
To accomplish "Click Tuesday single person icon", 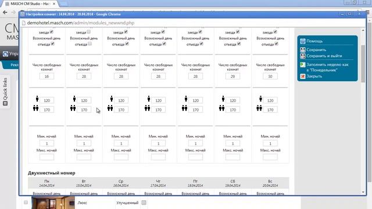I will pyautogui.click(x=74, y=99).
